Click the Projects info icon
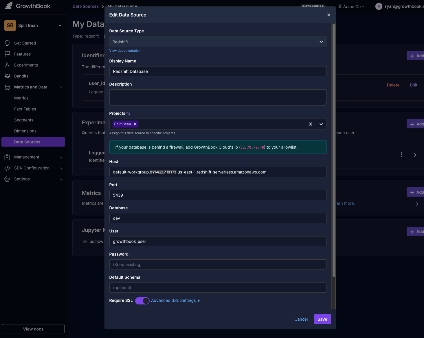Screen dimensions: 424x338 pyautogui.click(x=128, y=114)
